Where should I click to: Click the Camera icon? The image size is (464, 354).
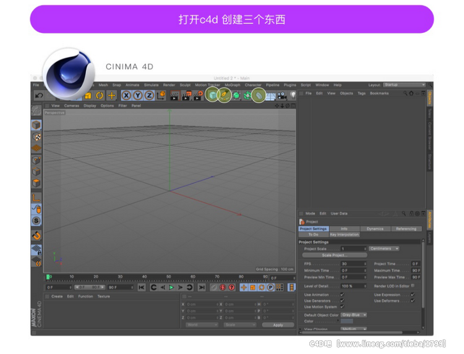tap(281, 95)
